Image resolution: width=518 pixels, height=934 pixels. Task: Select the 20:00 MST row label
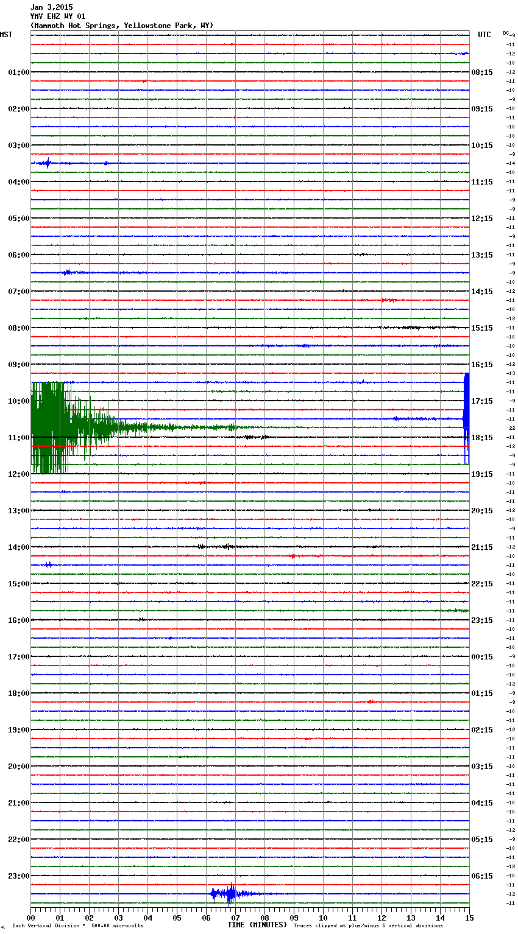(x=19, y=767)
